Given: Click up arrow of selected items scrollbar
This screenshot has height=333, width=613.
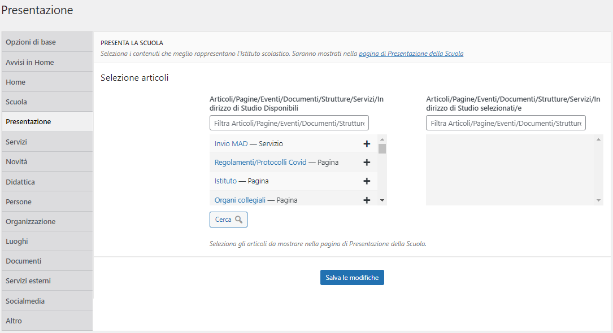Looking at the screenshot, I should pyautogui.click(x=598, y=139).
